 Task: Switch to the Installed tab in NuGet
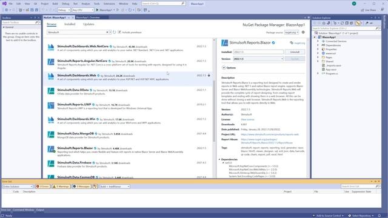70,24
